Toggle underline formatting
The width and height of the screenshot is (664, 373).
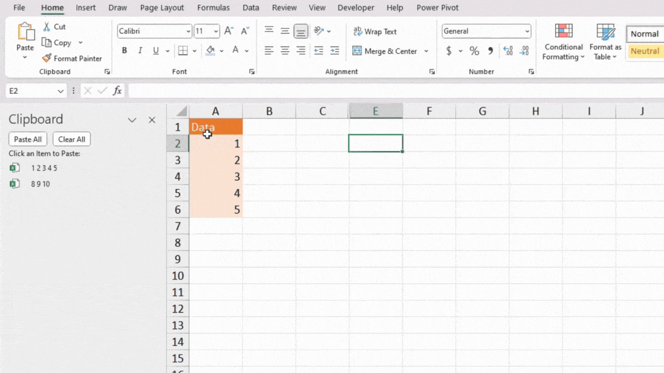point(154,51)
